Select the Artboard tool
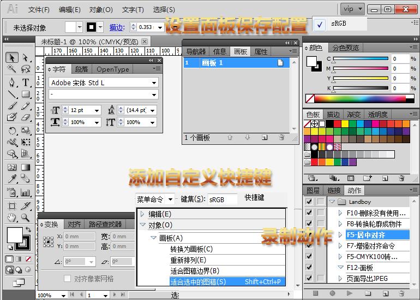This screenshot has height=300, width=420. [x=12, y=206]
